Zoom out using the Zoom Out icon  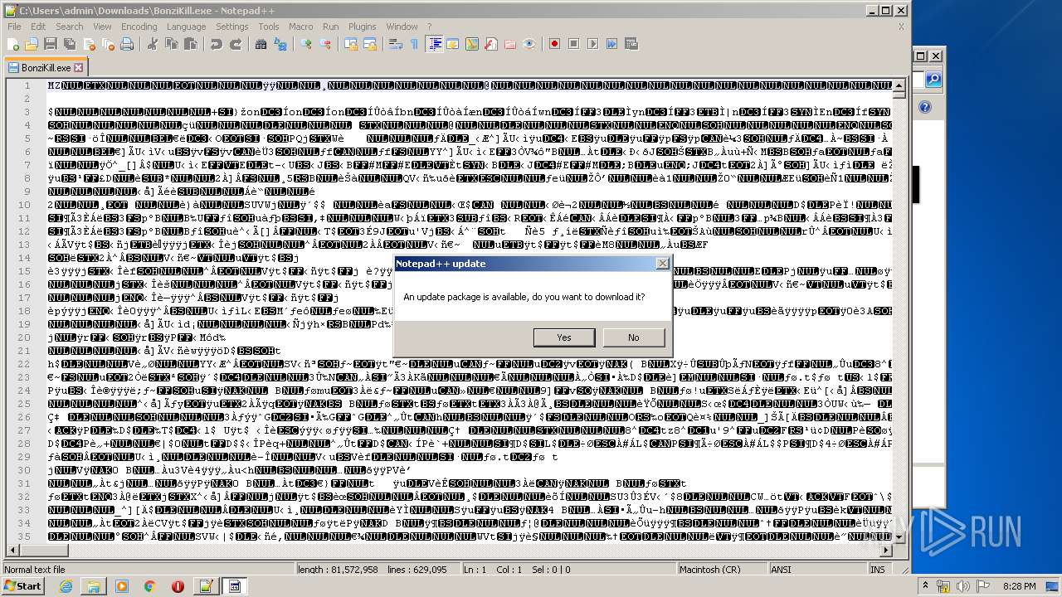click(x=325, y=44)
